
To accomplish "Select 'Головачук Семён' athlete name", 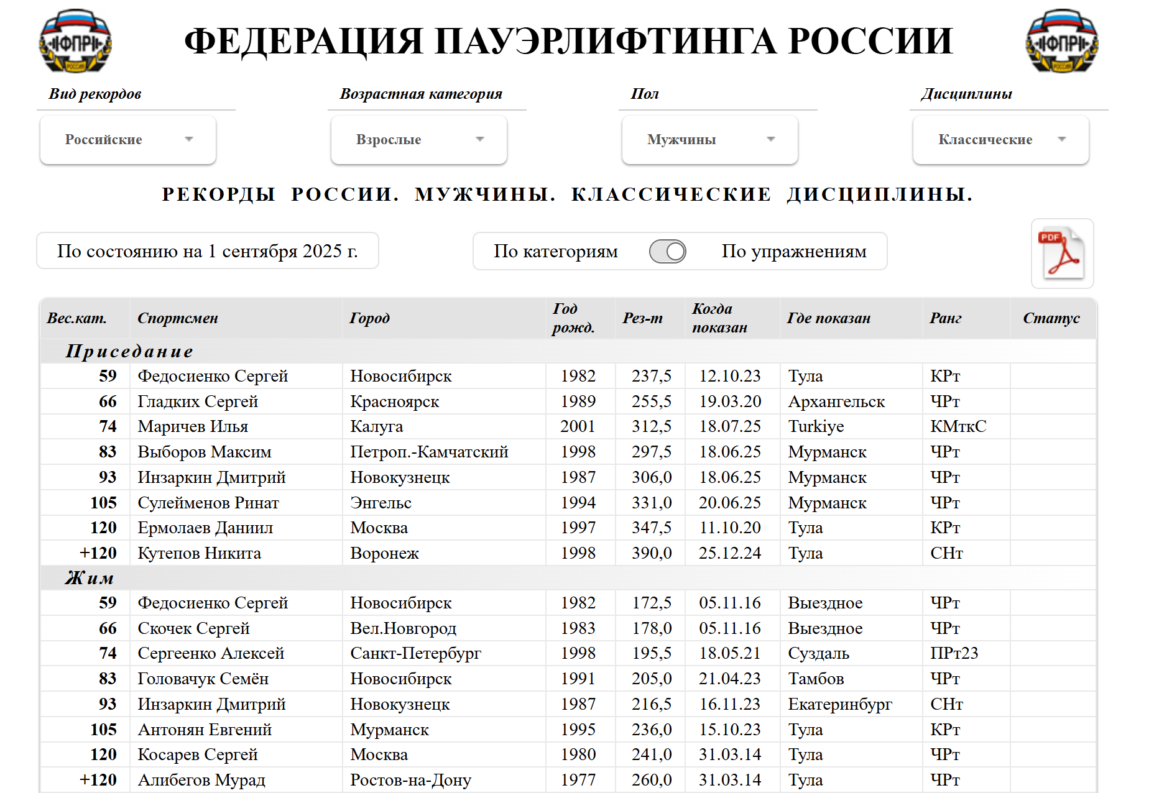I will coord(203,679).
